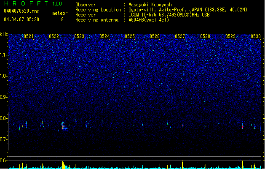Select the filename 0404070520.png

click(21, 11)
